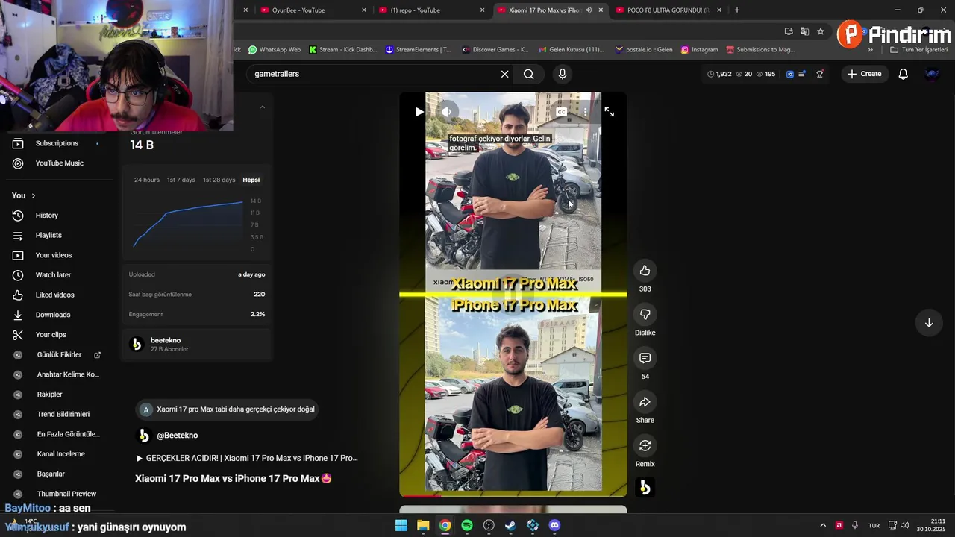Play the Shorts video
Image resolution: width=955 pixels, height=537 pixels.
point(419,112)
